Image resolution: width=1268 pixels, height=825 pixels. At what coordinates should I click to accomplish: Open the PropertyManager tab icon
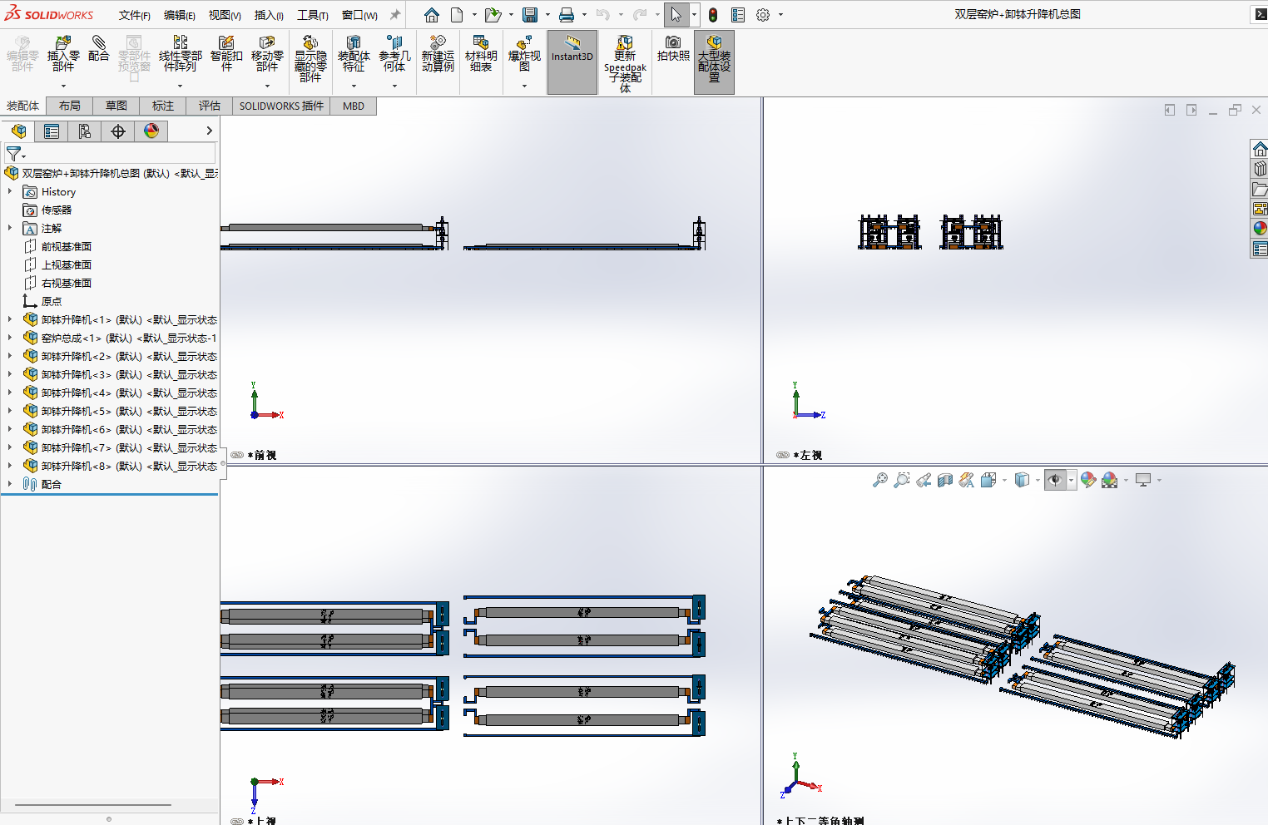(x=52, y=131)
